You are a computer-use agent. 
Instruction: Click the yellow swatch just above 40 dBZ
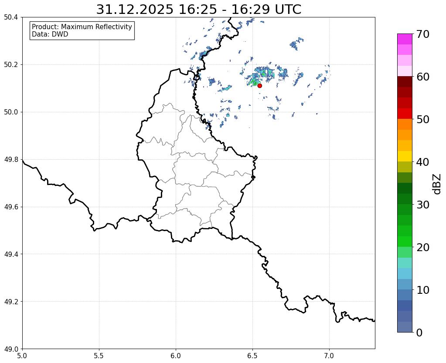click(x=405, y=156)
